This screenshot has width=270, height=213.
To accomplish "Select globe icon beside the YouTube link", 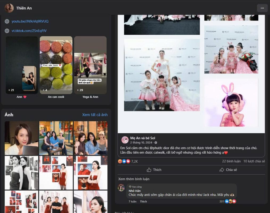I will tap(7, 21).
